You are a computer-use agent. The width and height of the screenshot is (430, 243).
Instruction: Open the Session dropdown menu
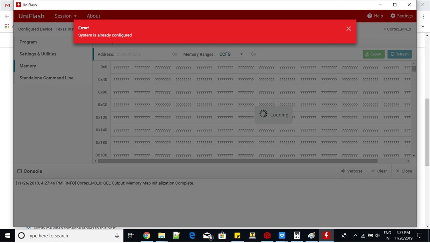[x=65, y=16]
